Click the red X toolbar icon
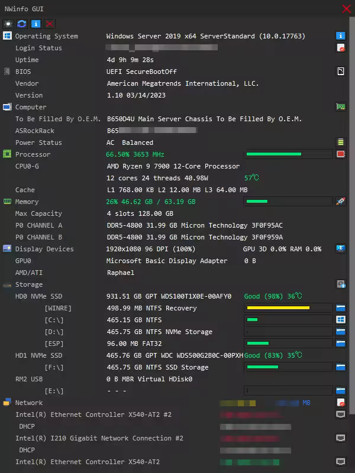Viewport: 355px width, 473px height. tap(50, 24)
